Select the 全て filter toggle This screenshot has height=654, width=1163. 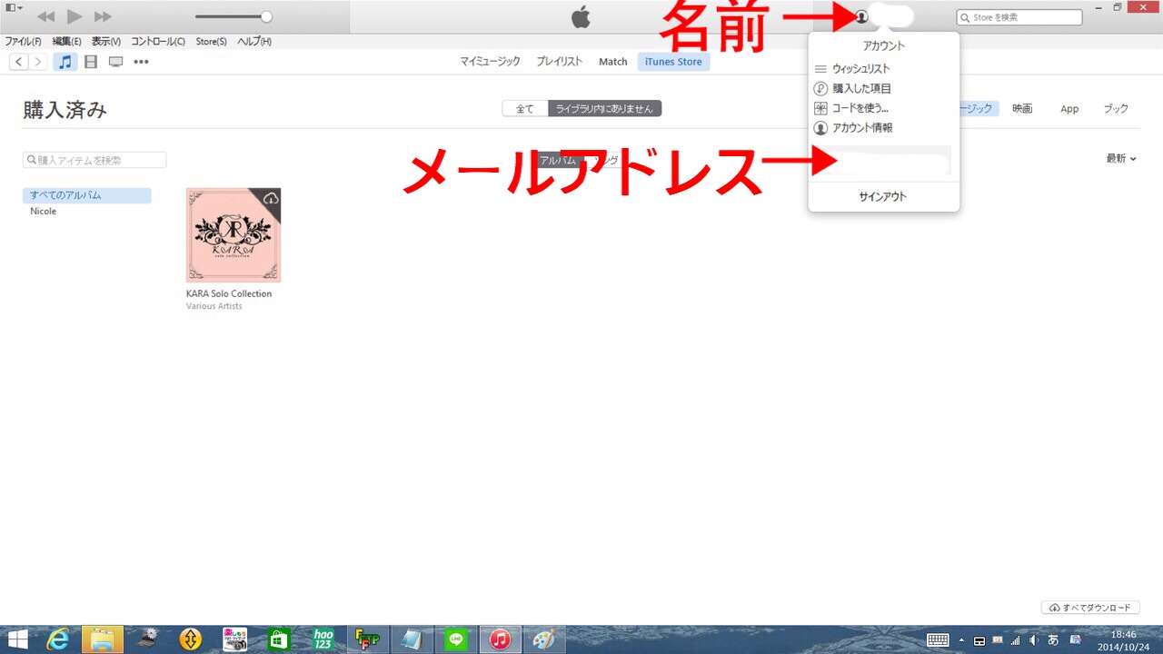tap(525, 108)
